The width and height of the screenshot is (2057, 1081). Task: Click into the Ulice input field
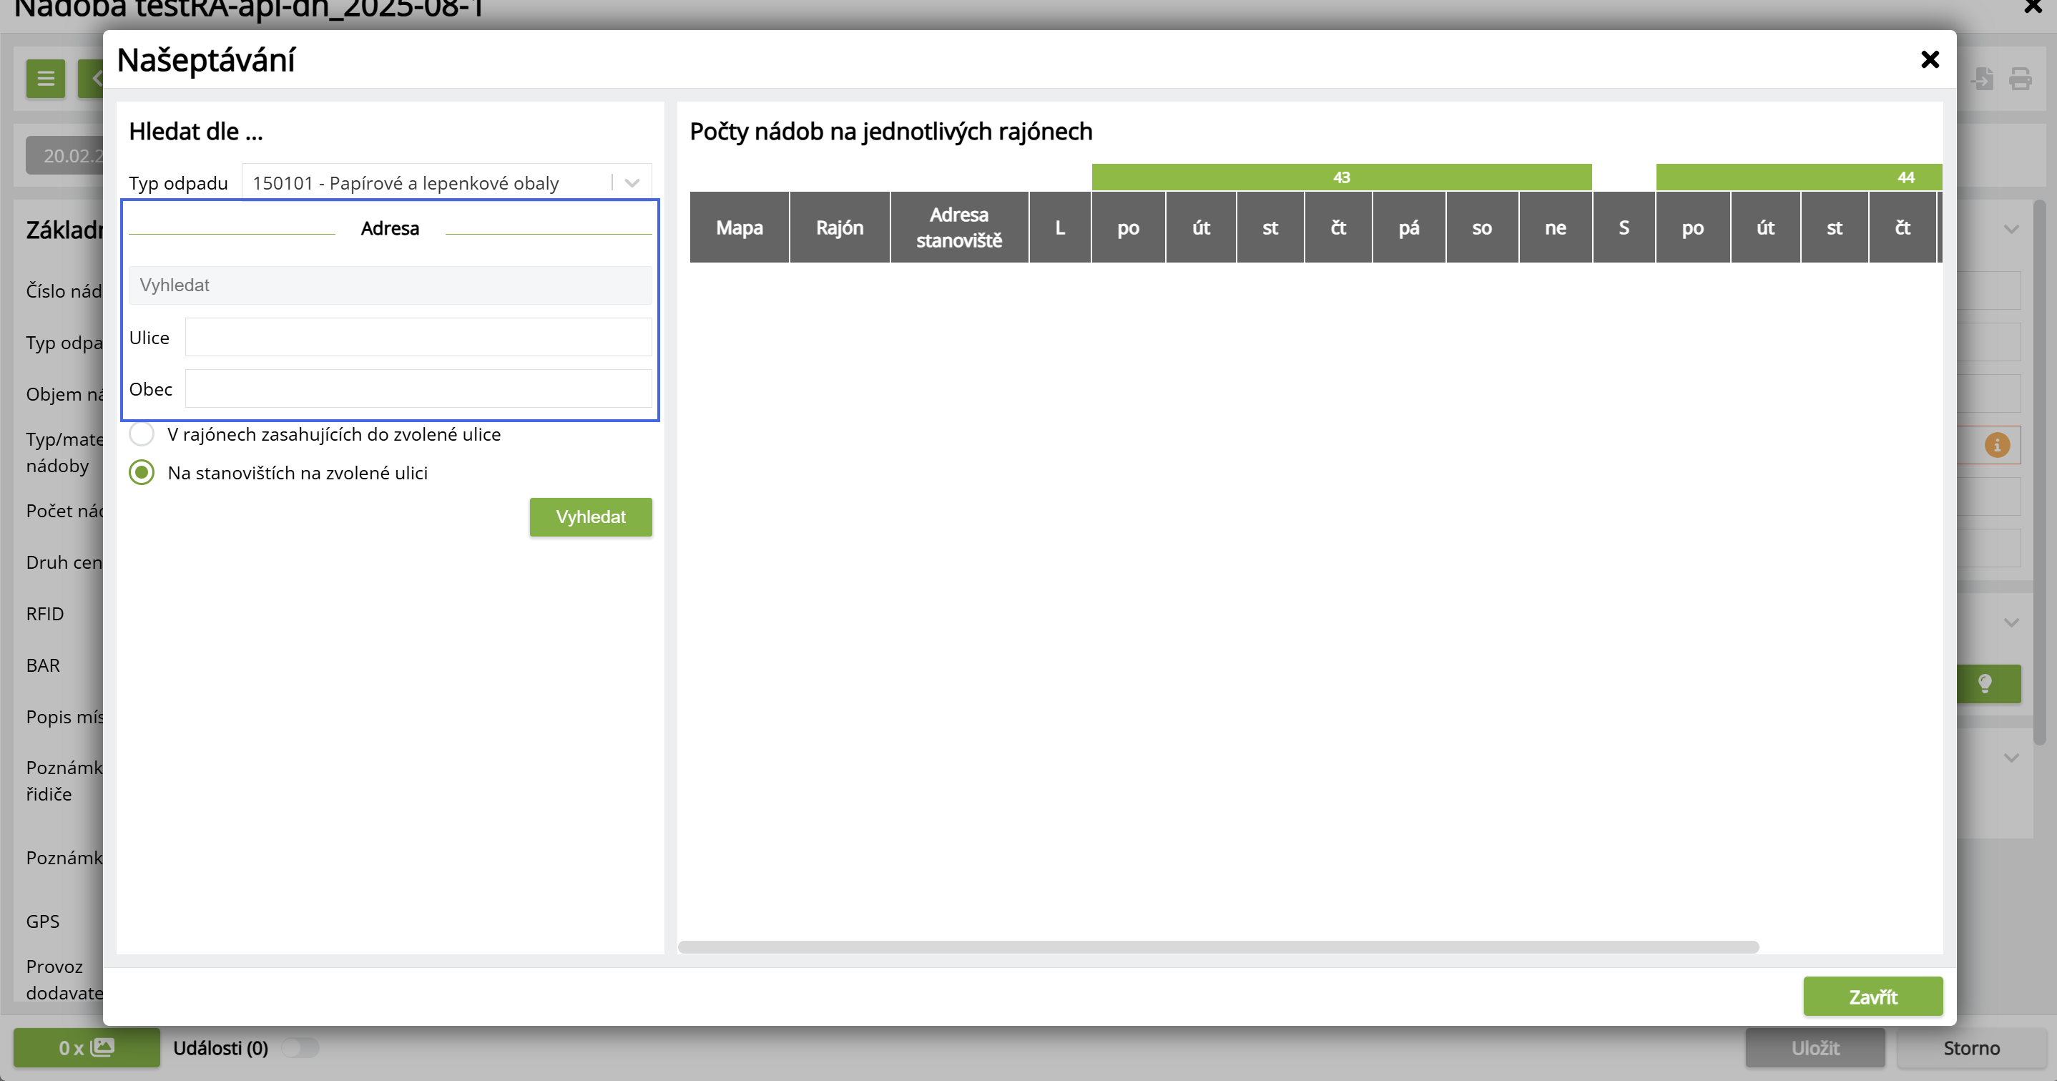418,337
